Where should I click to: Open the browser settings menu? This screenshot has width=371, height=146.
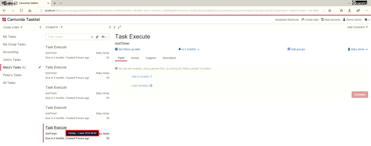366,10
